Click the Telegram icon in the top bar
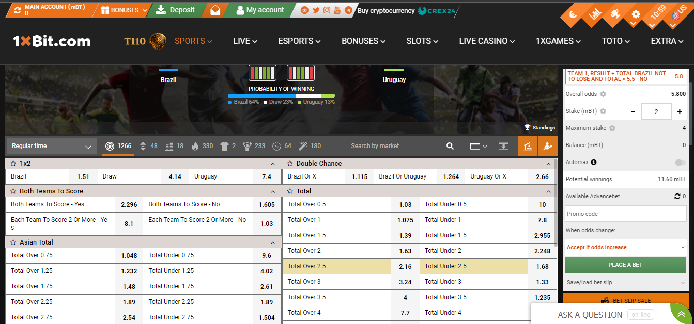 pyautogui.click(x=347, y=10)
